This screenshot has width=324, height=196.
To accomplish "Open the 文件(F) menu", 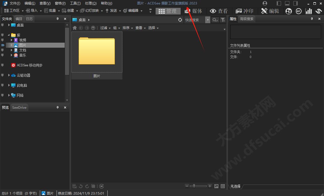I will coord(15,3).
